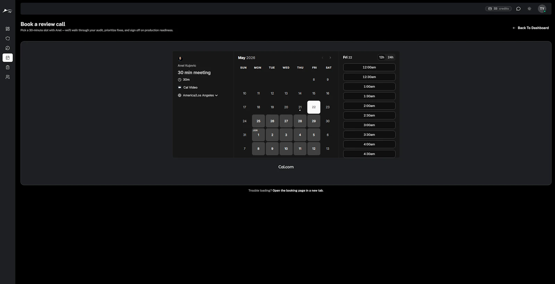555x284 pixels.
Task: Select June 8 on the calendar
Action: 258,149
